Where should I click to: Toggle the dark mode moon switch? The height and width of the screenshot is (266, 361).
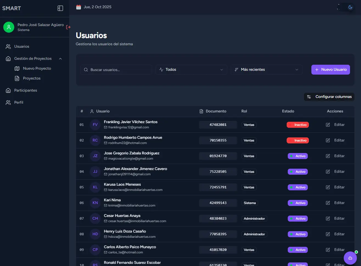pyautogui.click(x=346, y=7)
